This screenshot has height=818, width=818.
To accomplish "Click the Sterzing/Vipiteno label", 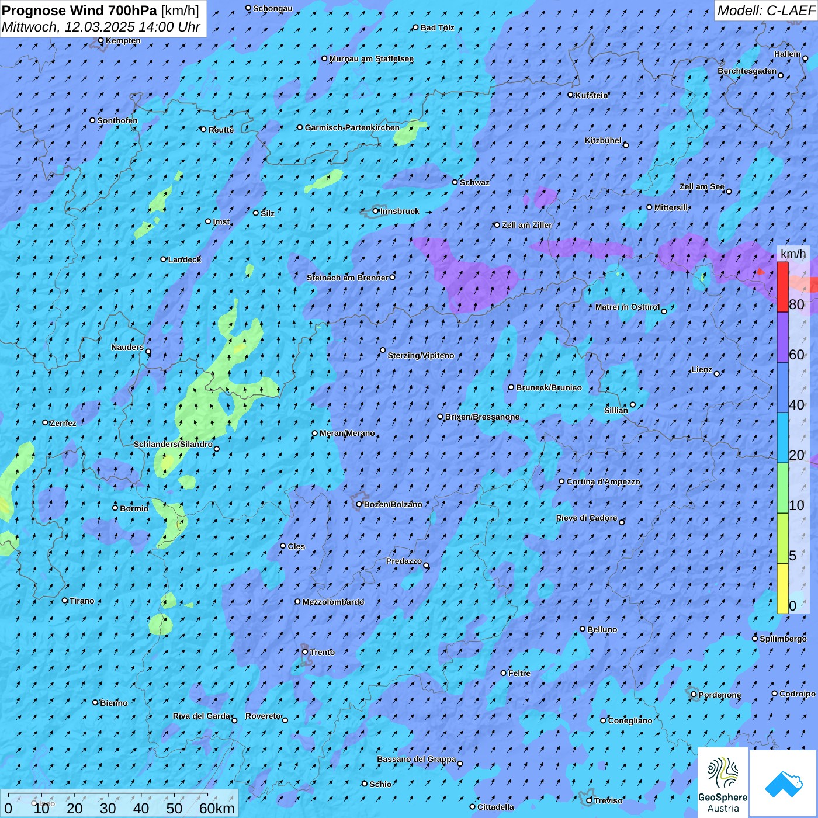I will [421, 355].
